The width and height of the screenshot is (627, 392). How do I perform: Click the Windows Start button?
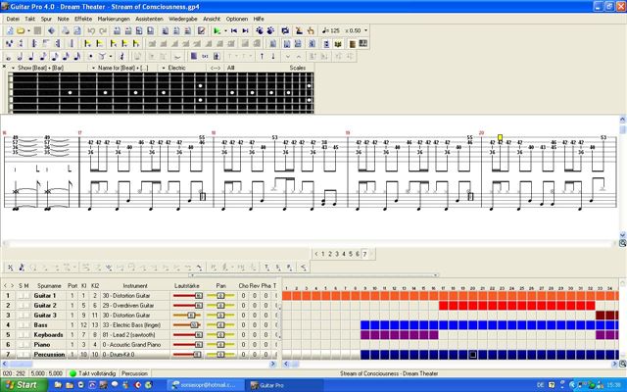pos(24,385)
